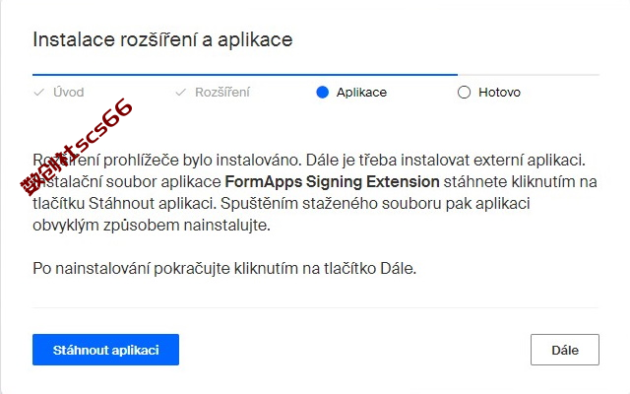Select the empty Hotovo step circle

[x=464, y=92]
